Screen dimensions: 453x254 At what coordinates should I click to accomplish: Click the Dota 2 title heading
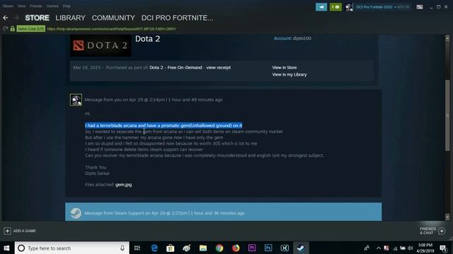(x=148, y=39)
